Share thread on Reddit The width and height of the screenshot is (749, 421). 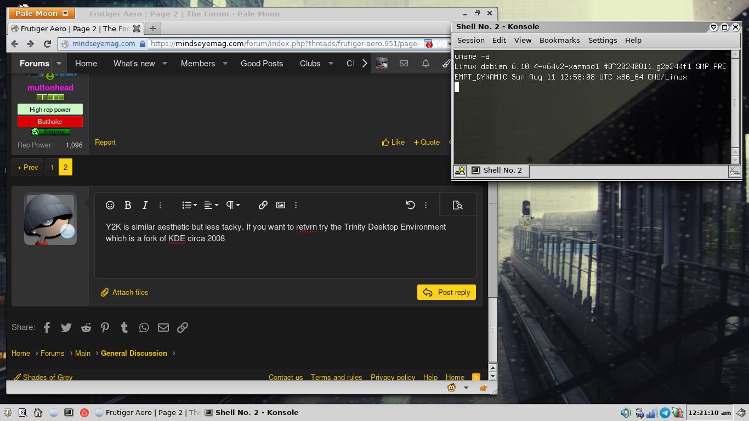pos(86,327)
